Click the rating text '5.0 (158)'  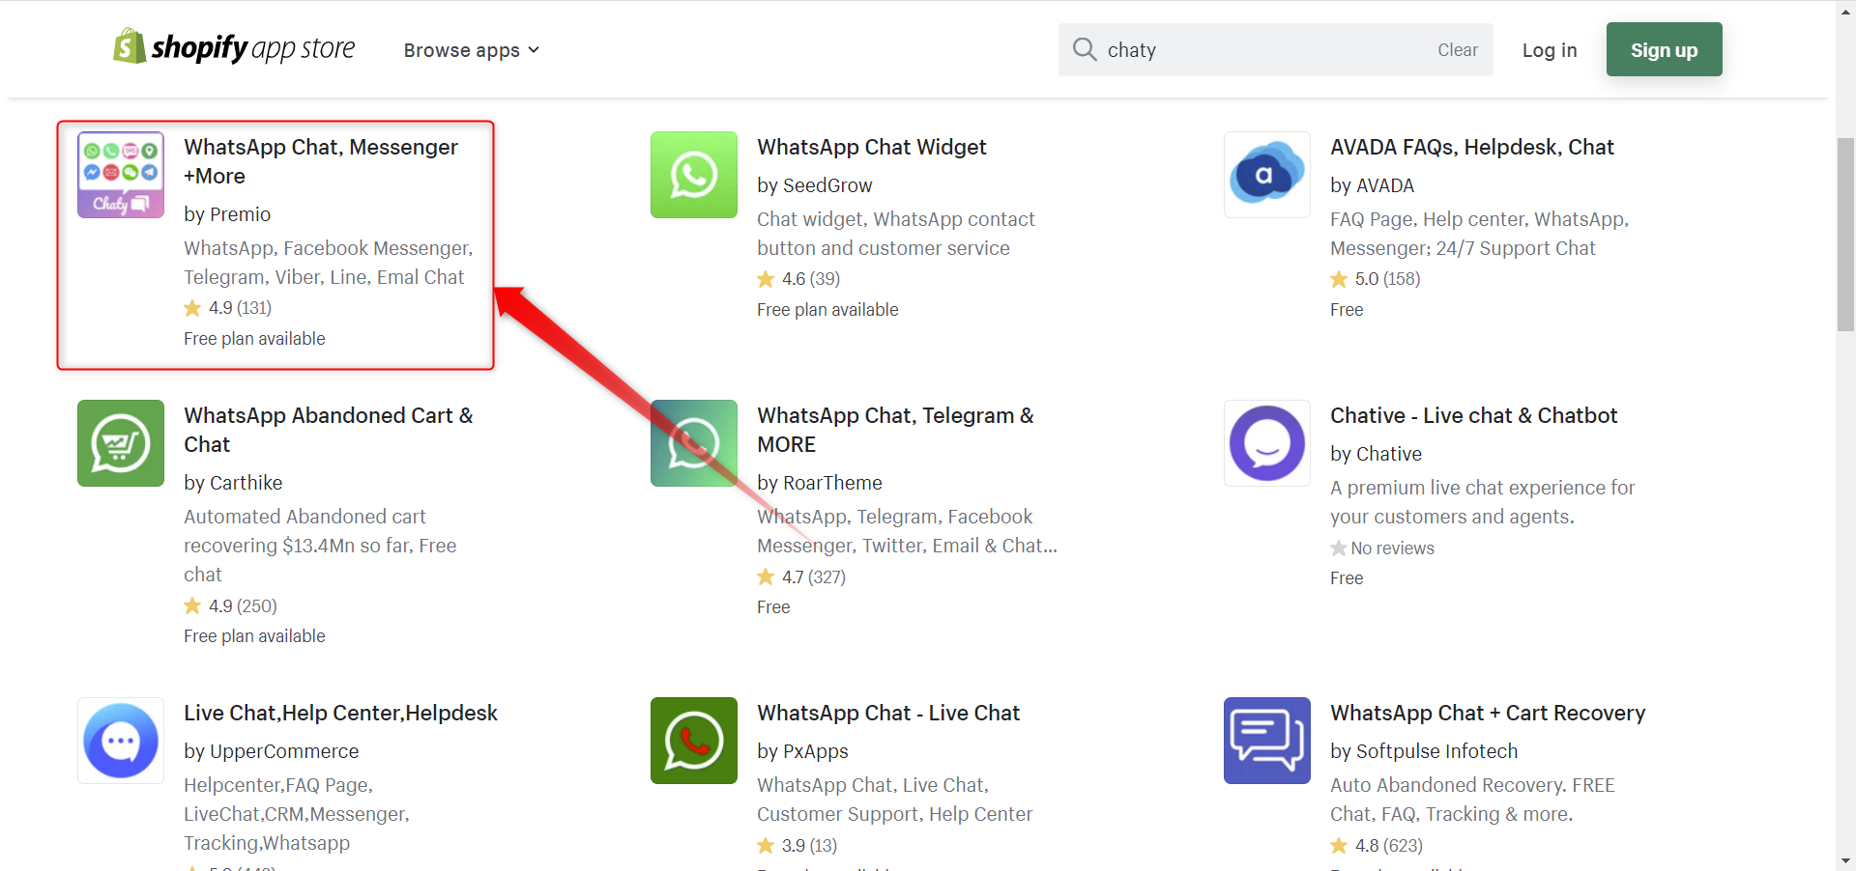1387,279
